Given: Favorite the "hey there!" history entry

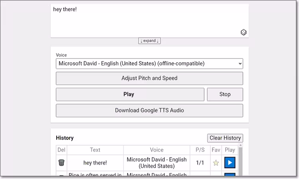Looking at the screenshot, I should (x=216, y=163).
